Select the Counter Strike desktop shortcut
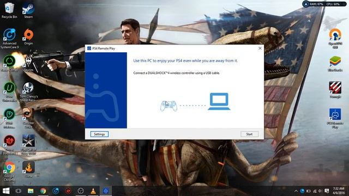Viewport: 349px width, 196px height. pyautogui.click(x=28, y=118)
